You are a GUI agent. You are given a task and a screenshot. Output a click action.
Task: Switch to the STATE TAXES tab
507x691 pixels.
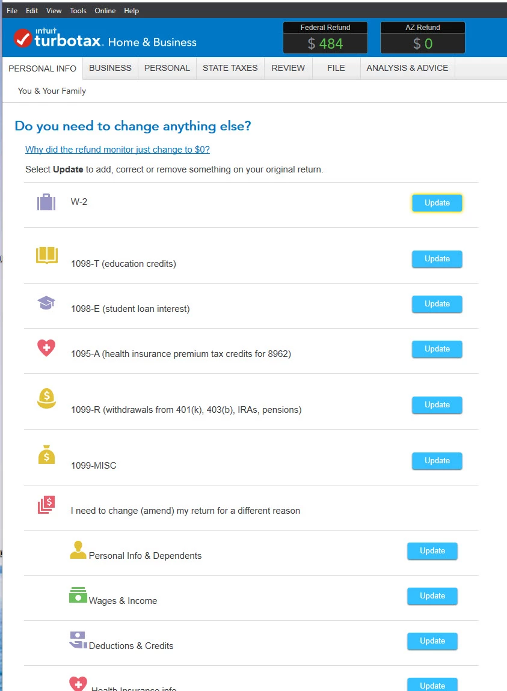point(230,68)
